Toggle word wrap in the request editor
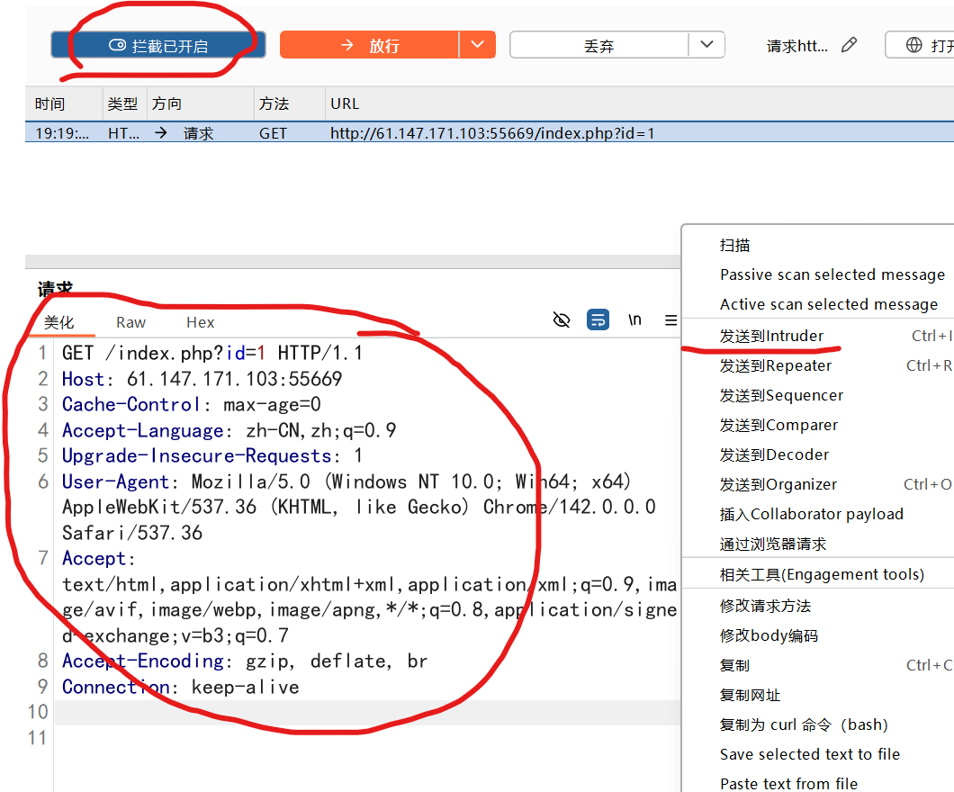The height and width of the screenshot is (792, 954). point(598,319)
